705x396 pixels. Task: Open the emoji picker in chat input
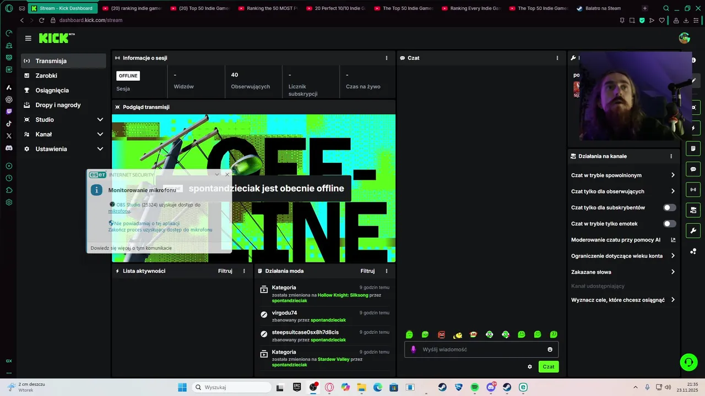pyautogui.click(x=550, y=349)
